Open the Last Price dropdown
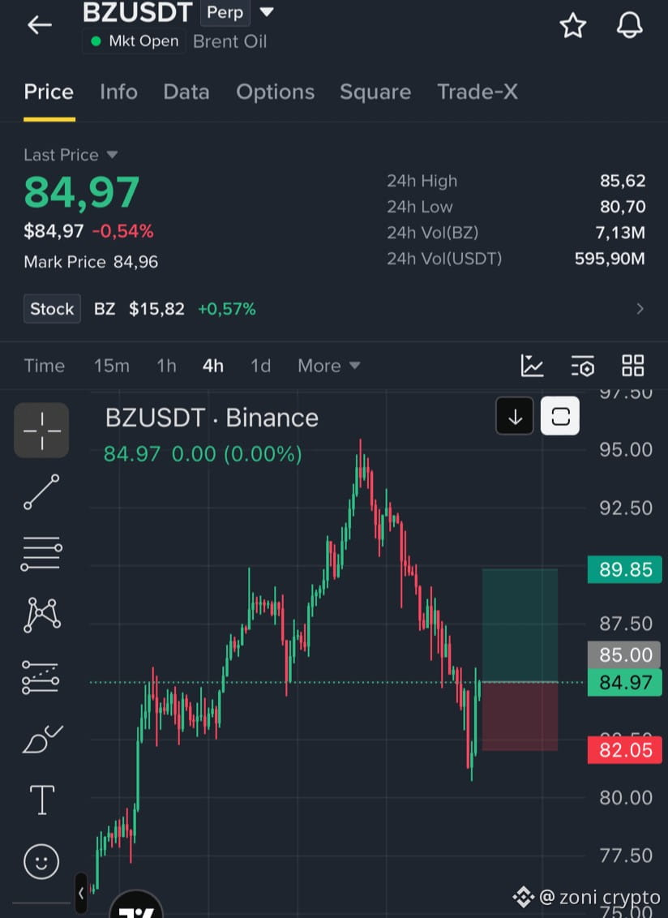 pos(71,155)
